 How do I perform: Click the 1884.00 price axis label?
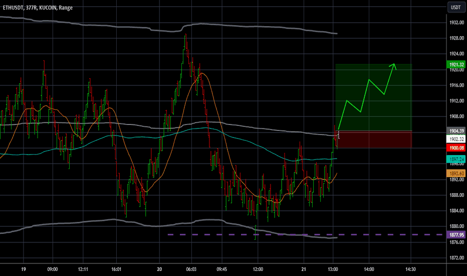point(456,210)
